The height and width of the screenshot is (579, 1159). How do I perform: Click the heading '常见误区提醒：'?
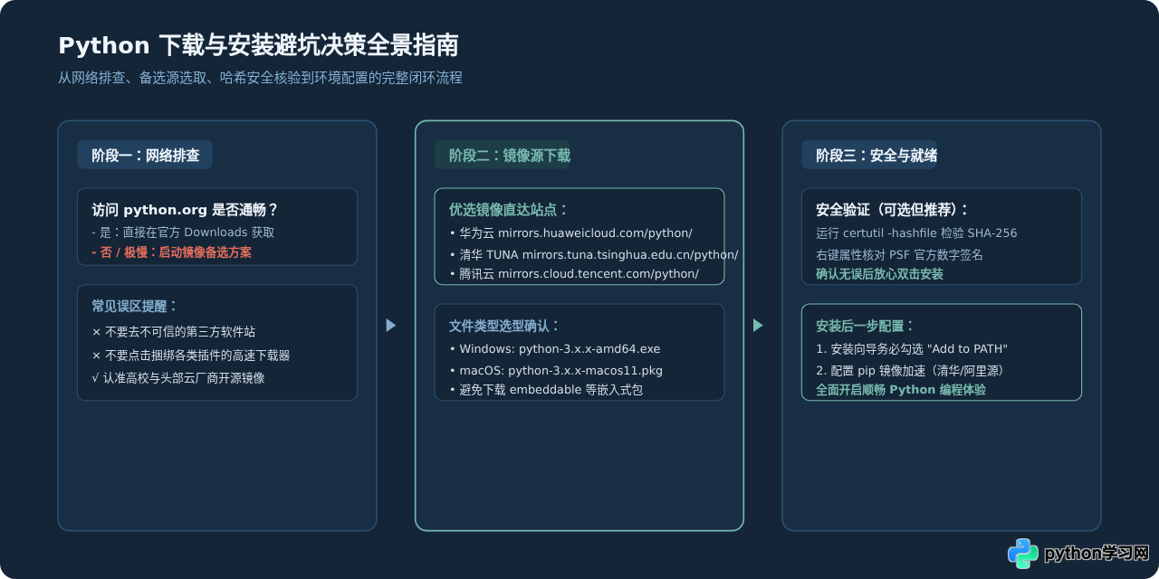(135, 306)
